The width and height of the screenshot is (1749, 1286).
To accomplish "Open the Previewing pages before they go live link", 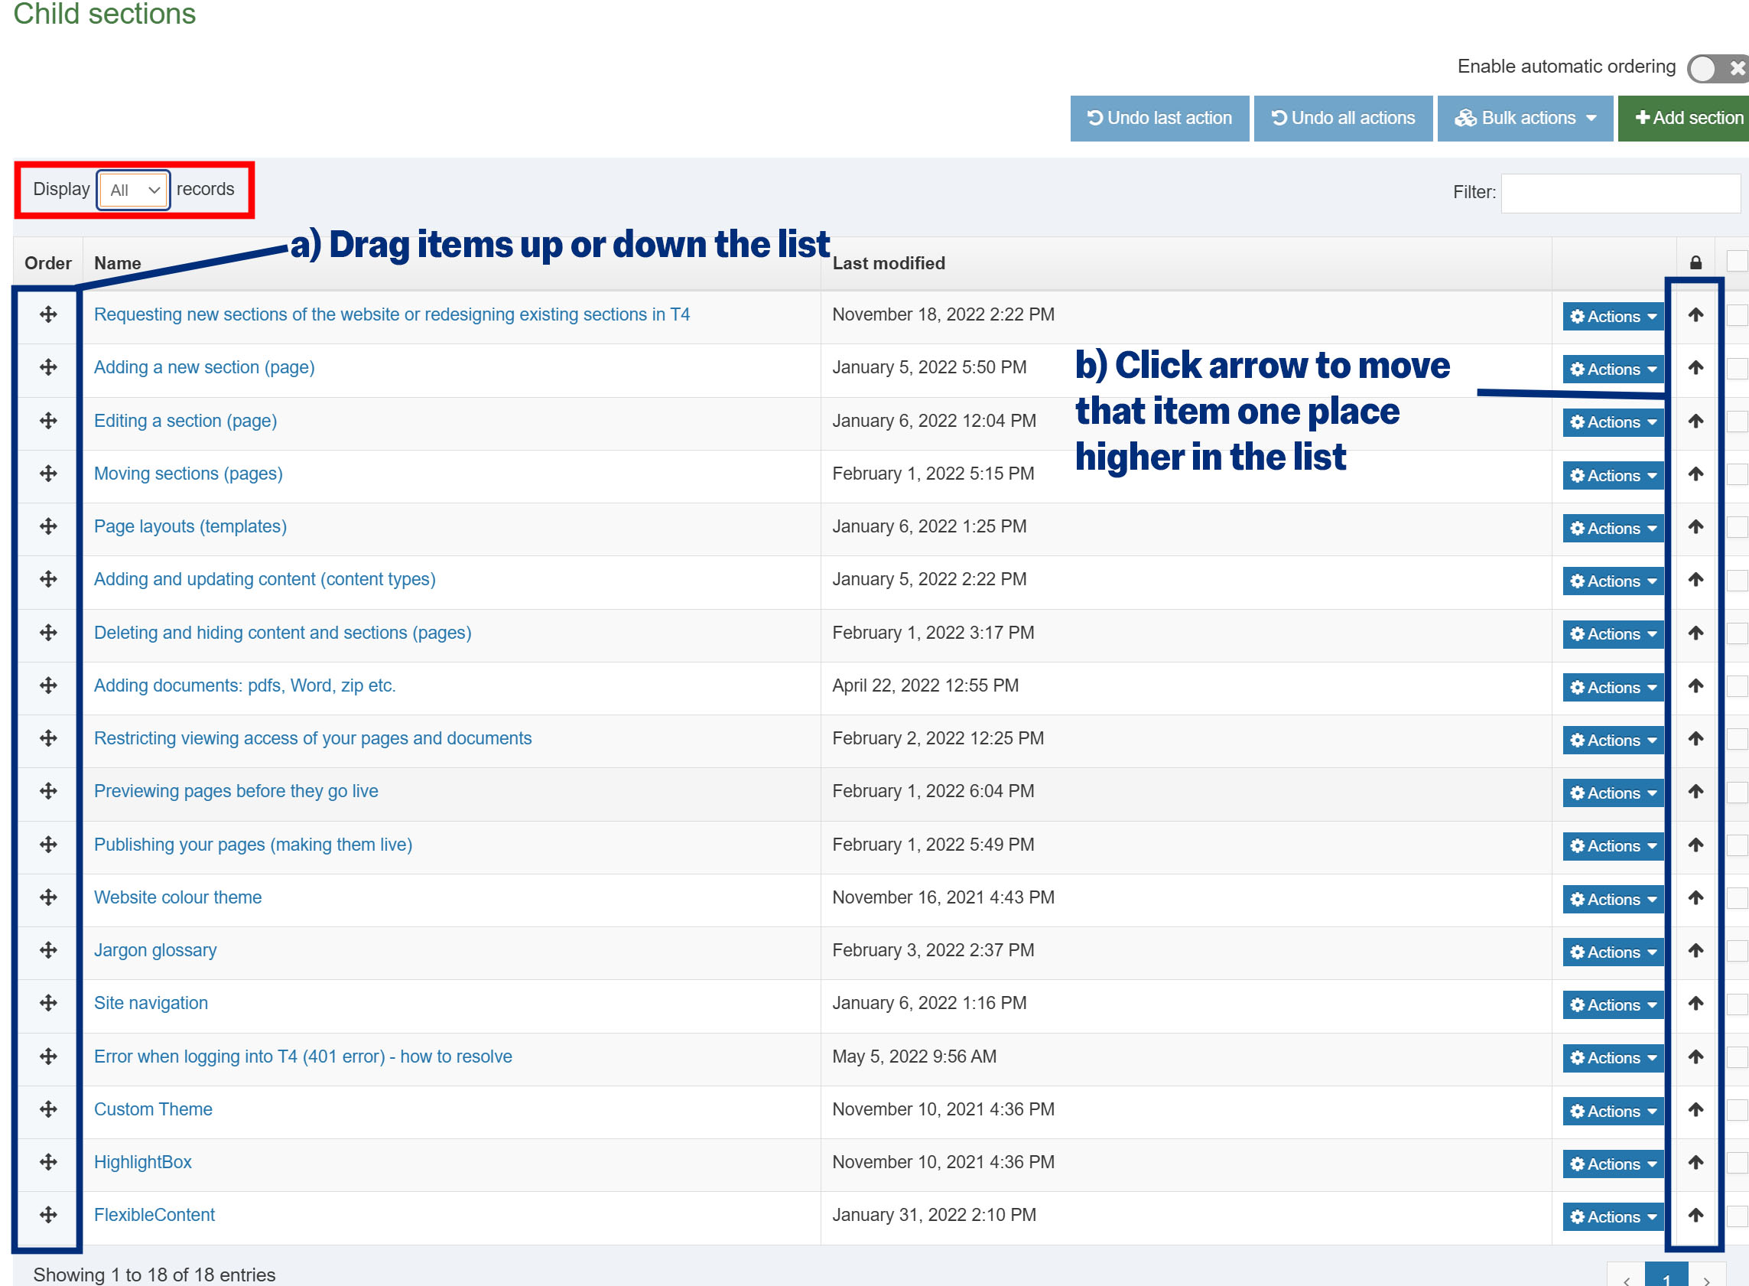I will (236, 792).
